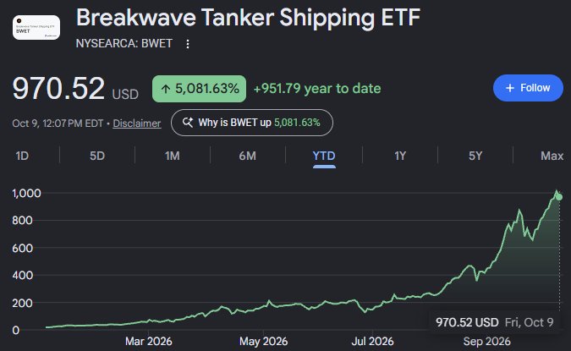Switch chart to 5D range
This screenshot has height=351, width=571.
click(x=97, y=156)
